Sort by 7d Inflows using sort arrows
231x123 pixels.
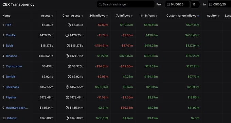132,16
